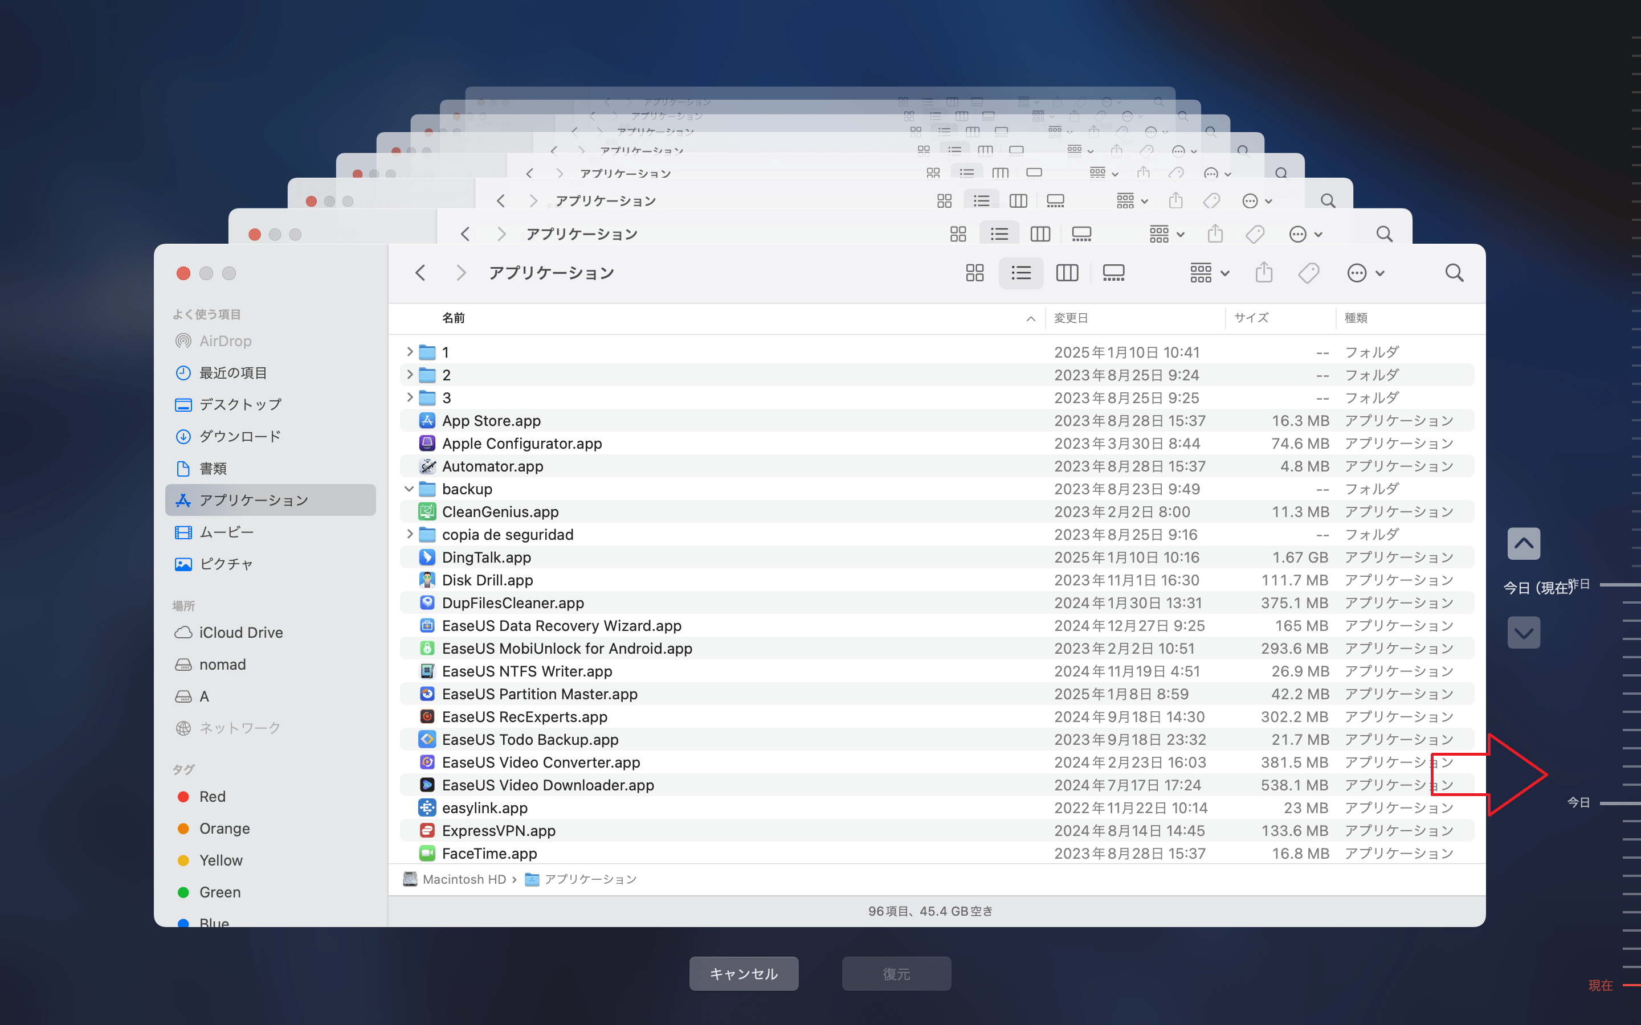The height and width of the screenshot is (1025, 1641).
Task: Open iCloud Drive in sidebar
Action: click(240, 633)
